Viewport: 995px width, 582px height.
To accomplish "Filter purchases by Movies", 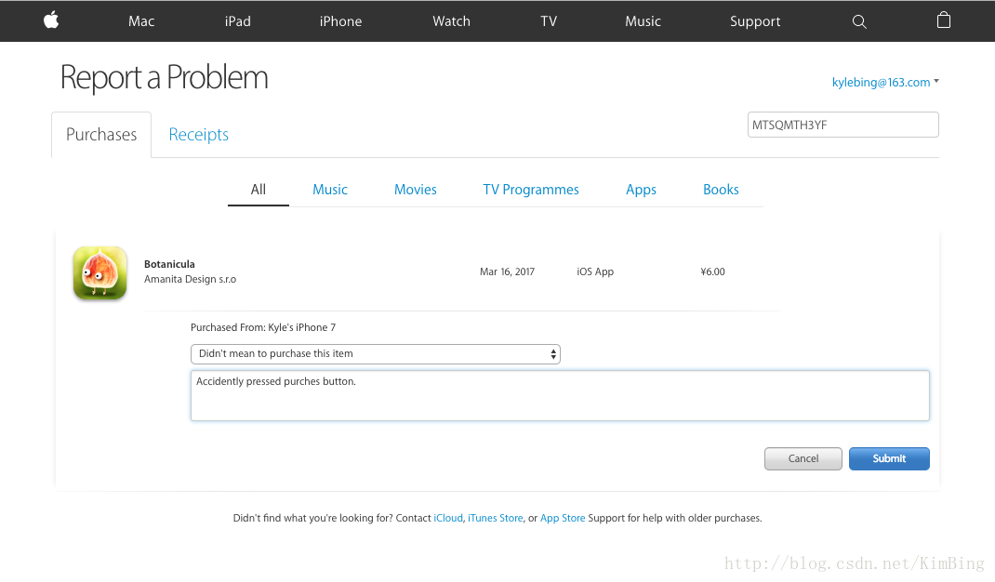I will point(416,189).
